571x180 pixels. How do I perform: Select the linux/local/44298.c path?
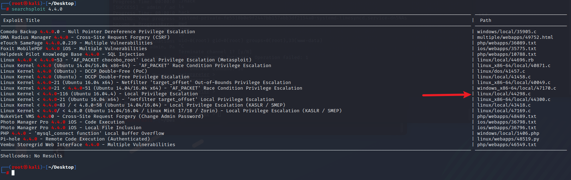tap(504, 94)
